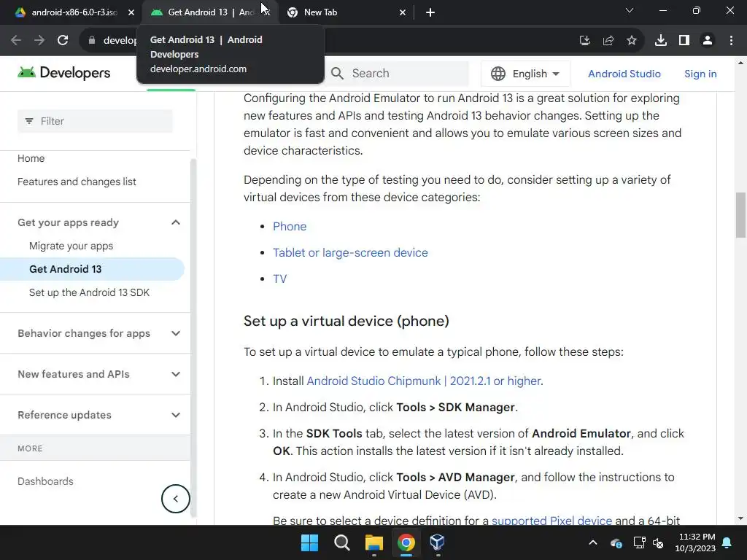Image resolution: width=747 pixels, height=560 pixels.
Task: Open VirtualBox from the taskbar
Action: point(438,542)
